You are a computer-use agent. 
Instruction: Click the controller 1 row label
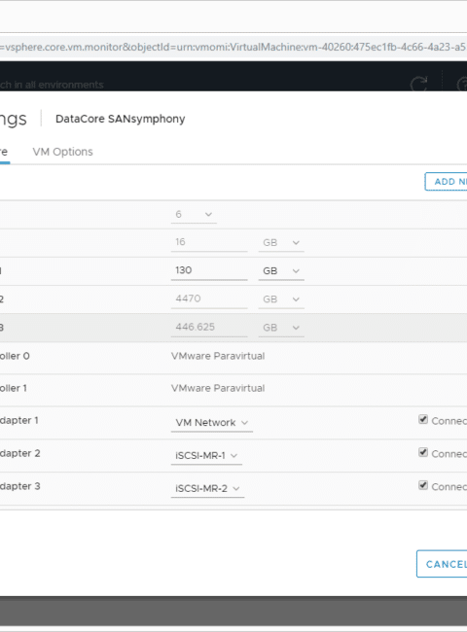pos(14,388)
